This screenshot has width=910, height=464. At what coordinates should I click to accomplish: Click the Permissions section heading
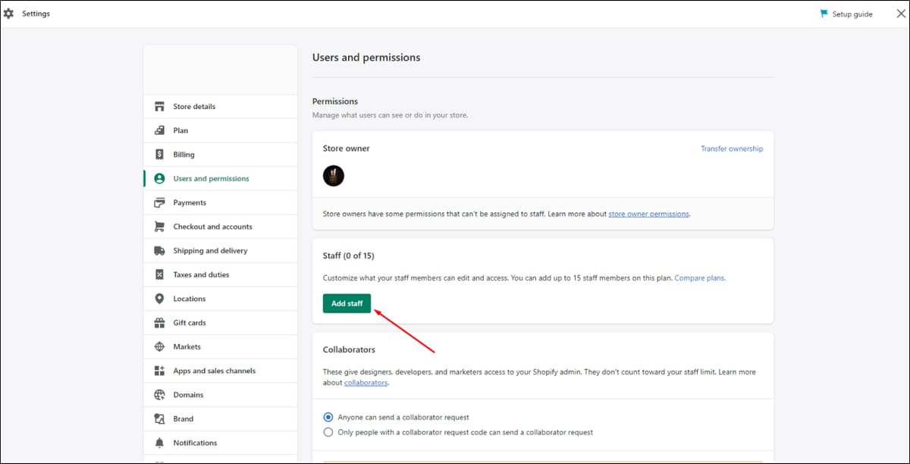tap(335, 102)
